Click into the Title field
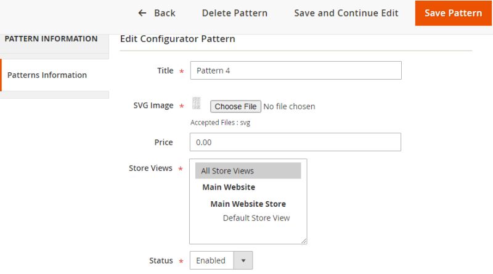Screen dimensions: 493x274 click(296, 70)
